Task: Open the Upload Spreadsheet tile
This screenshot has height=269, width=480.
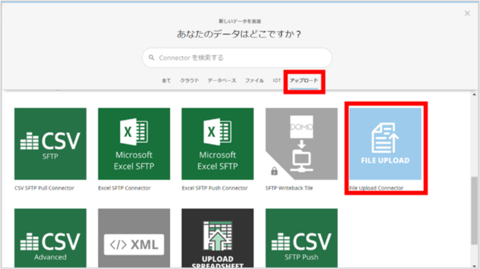Action: click(x=217, y=238)
